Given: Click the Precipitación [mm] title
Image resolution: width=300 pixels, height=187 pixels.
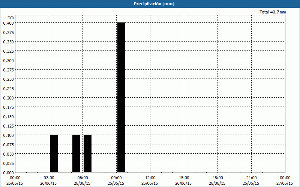Looking at the screenshot, I should (154, 4).
